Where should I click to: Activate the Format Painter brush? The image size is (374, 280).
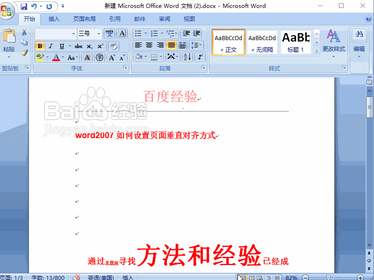(24, 53)
